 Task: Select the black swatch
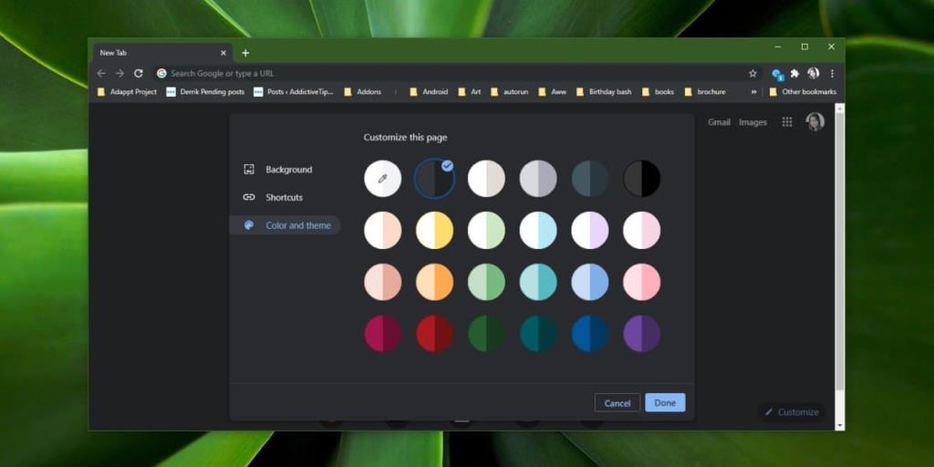point(642,178)
